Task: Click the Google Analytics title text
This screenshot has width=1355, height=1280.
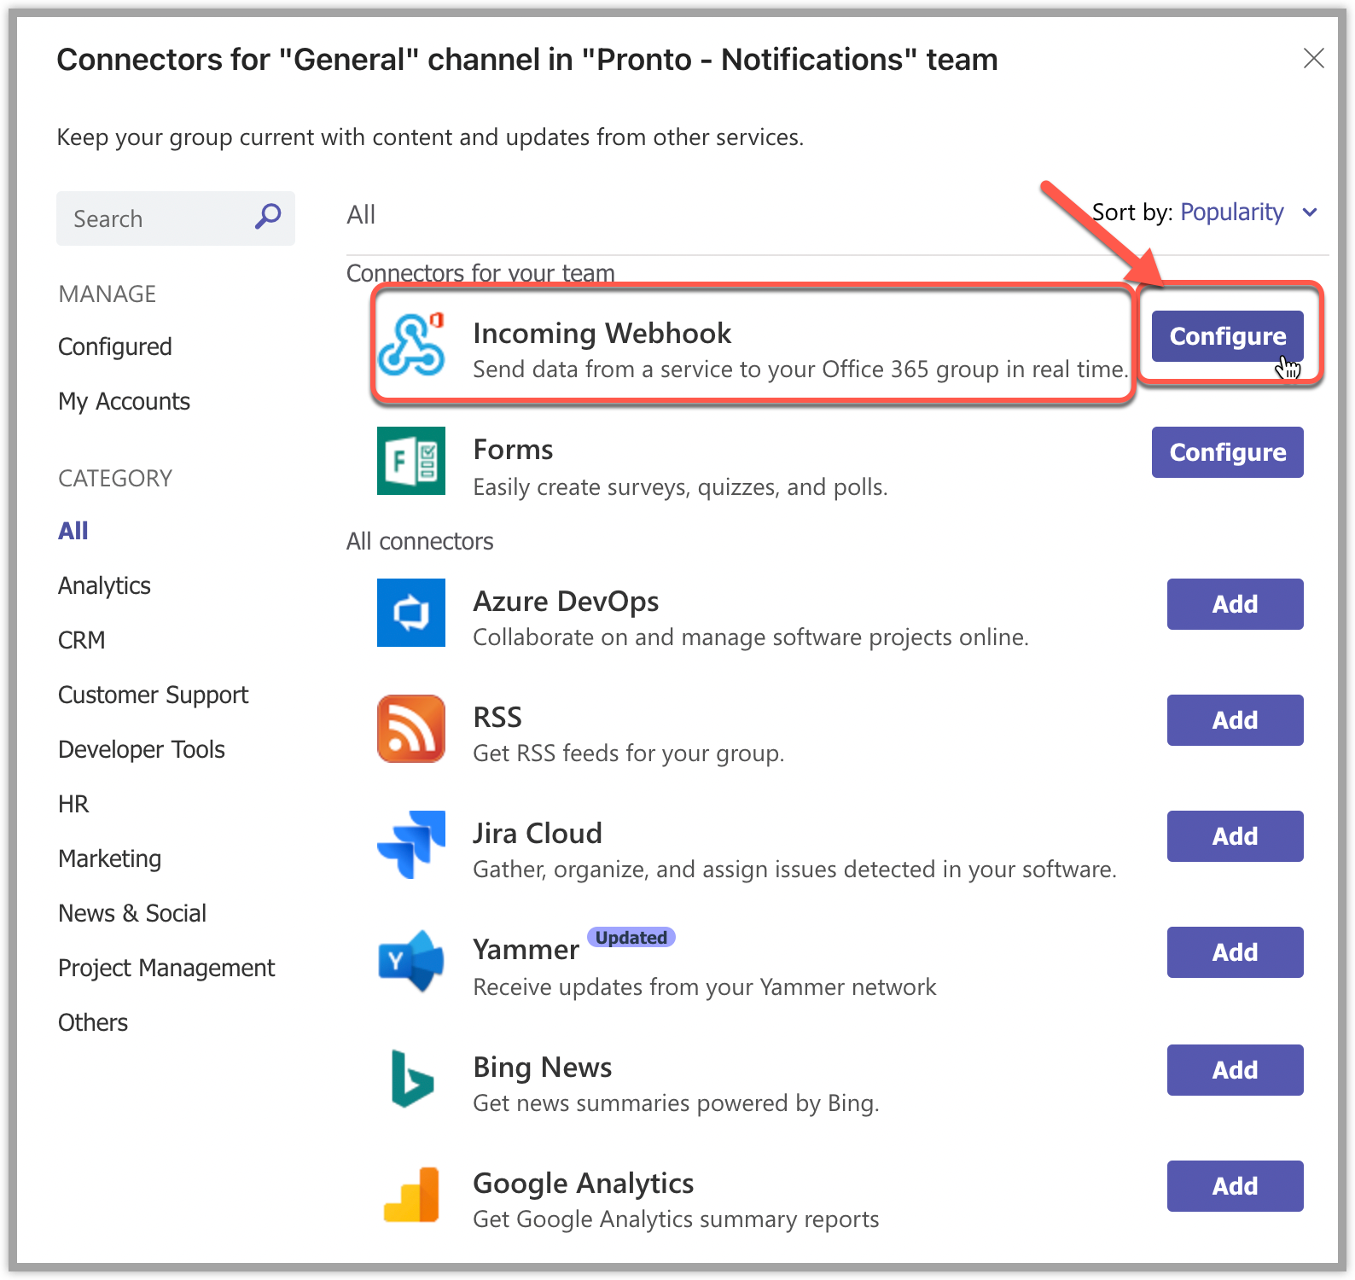Action: (584, 1183)
